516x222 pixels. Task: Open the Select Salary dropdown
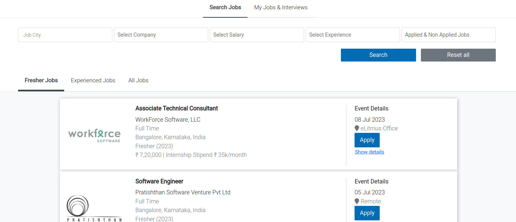[257, 35]
